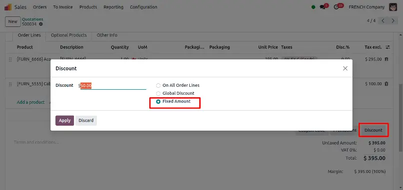Click the UoM column header
The height and width of the screenshot is (190, 403).
tap(143, 47)
